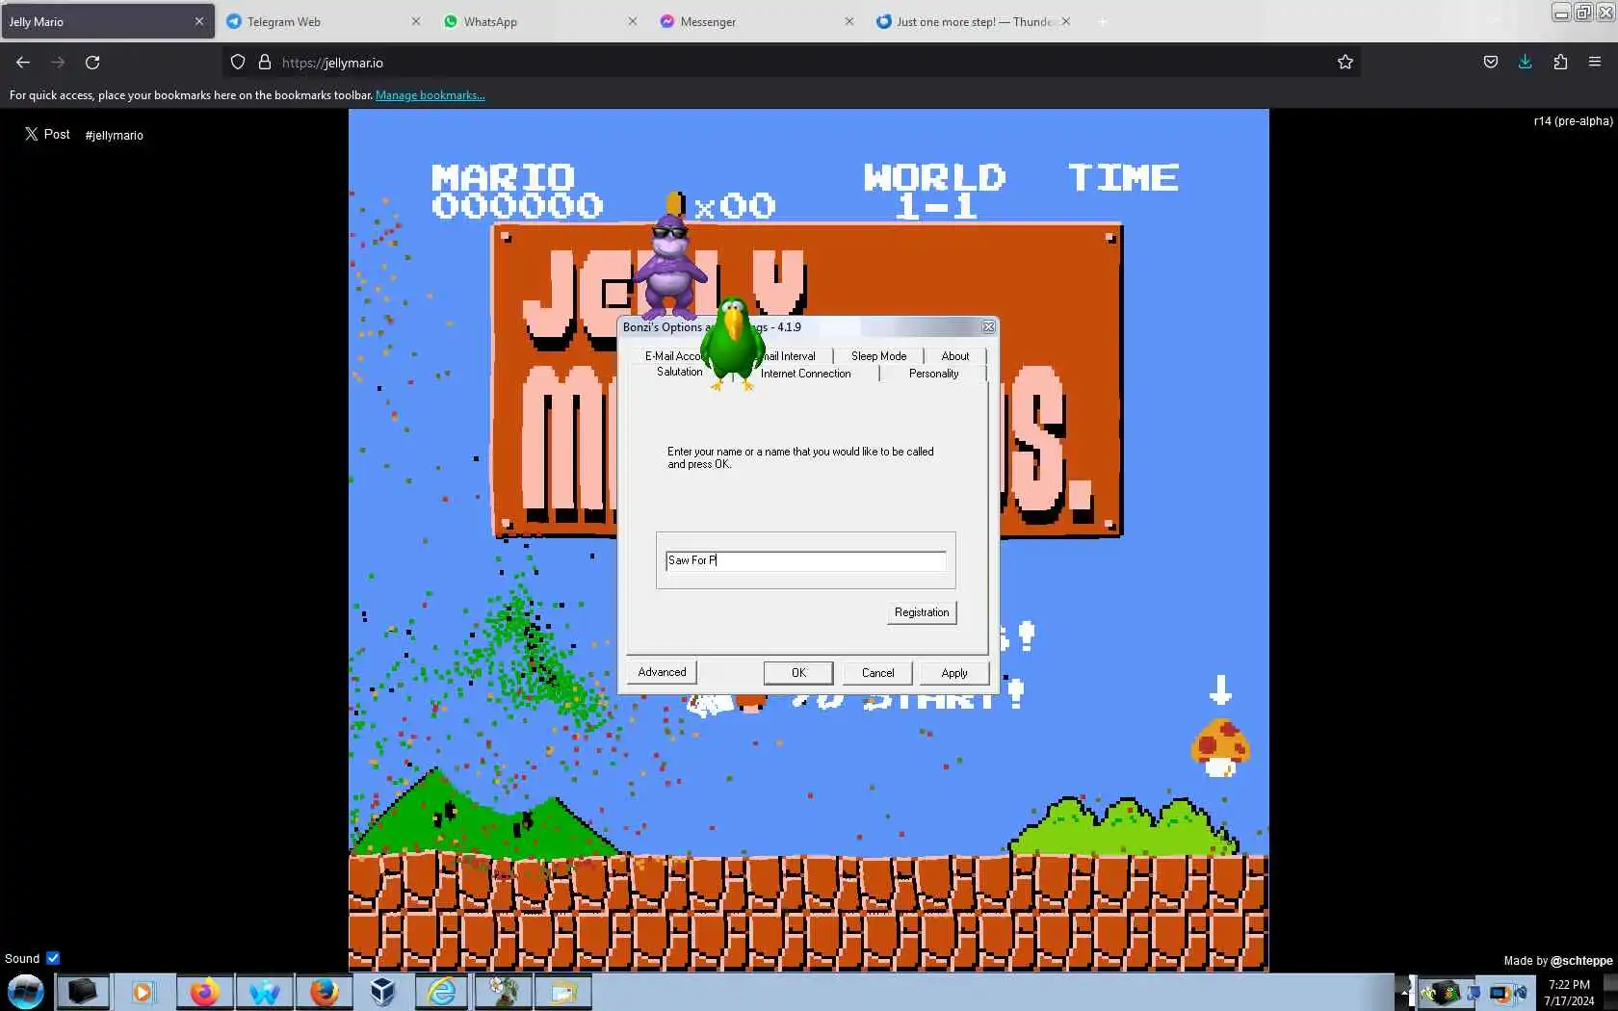Open the Internet Connection tab
The height and width of the screenshot is (1011, 1618).
coord(806,374)
